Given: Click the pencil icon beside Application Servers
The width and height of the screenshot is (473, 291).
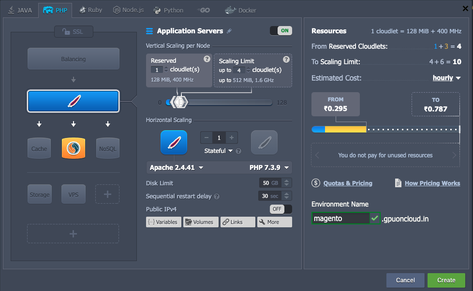Looking at the screenshot, I should pos(229,31).
